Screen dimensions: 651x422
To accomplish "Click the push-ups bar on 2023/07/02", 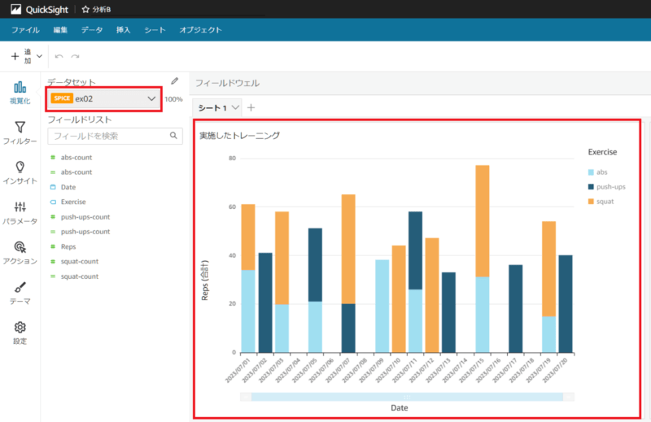I will click(x=265, y=303).
